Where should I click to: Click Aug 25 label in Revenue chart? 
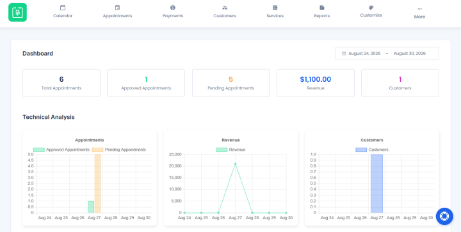202,218
